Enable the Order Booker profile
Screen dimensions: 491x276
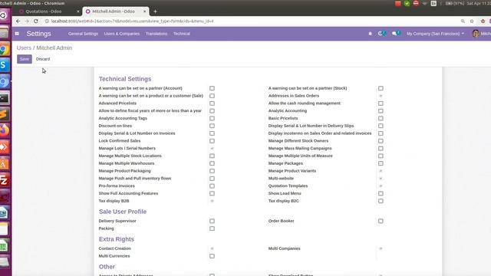point(381,221)
